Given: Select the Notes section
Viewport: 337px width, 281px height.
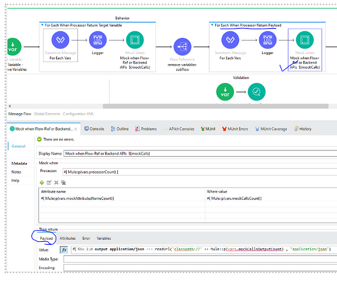Looking at the screenshot, I should 16,172.
